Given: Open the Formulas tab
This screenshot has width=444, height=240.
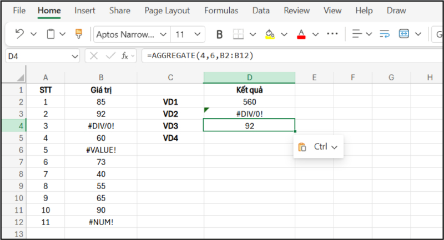Looking at the screenshot, I should point(221,11).
